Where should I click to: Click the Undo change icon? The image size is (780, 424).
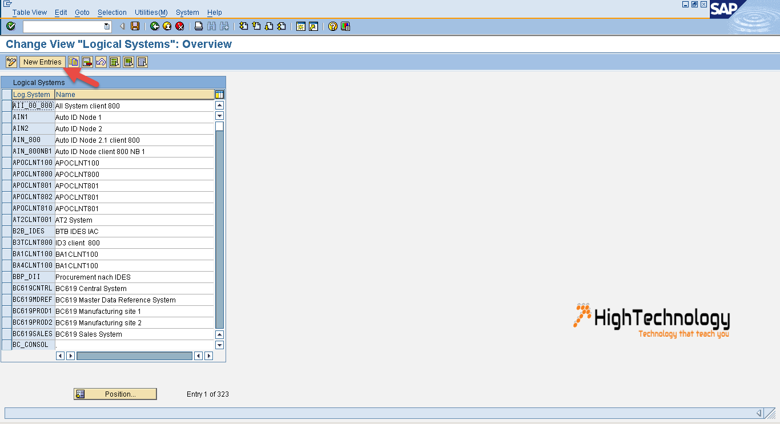pos(100,61)
